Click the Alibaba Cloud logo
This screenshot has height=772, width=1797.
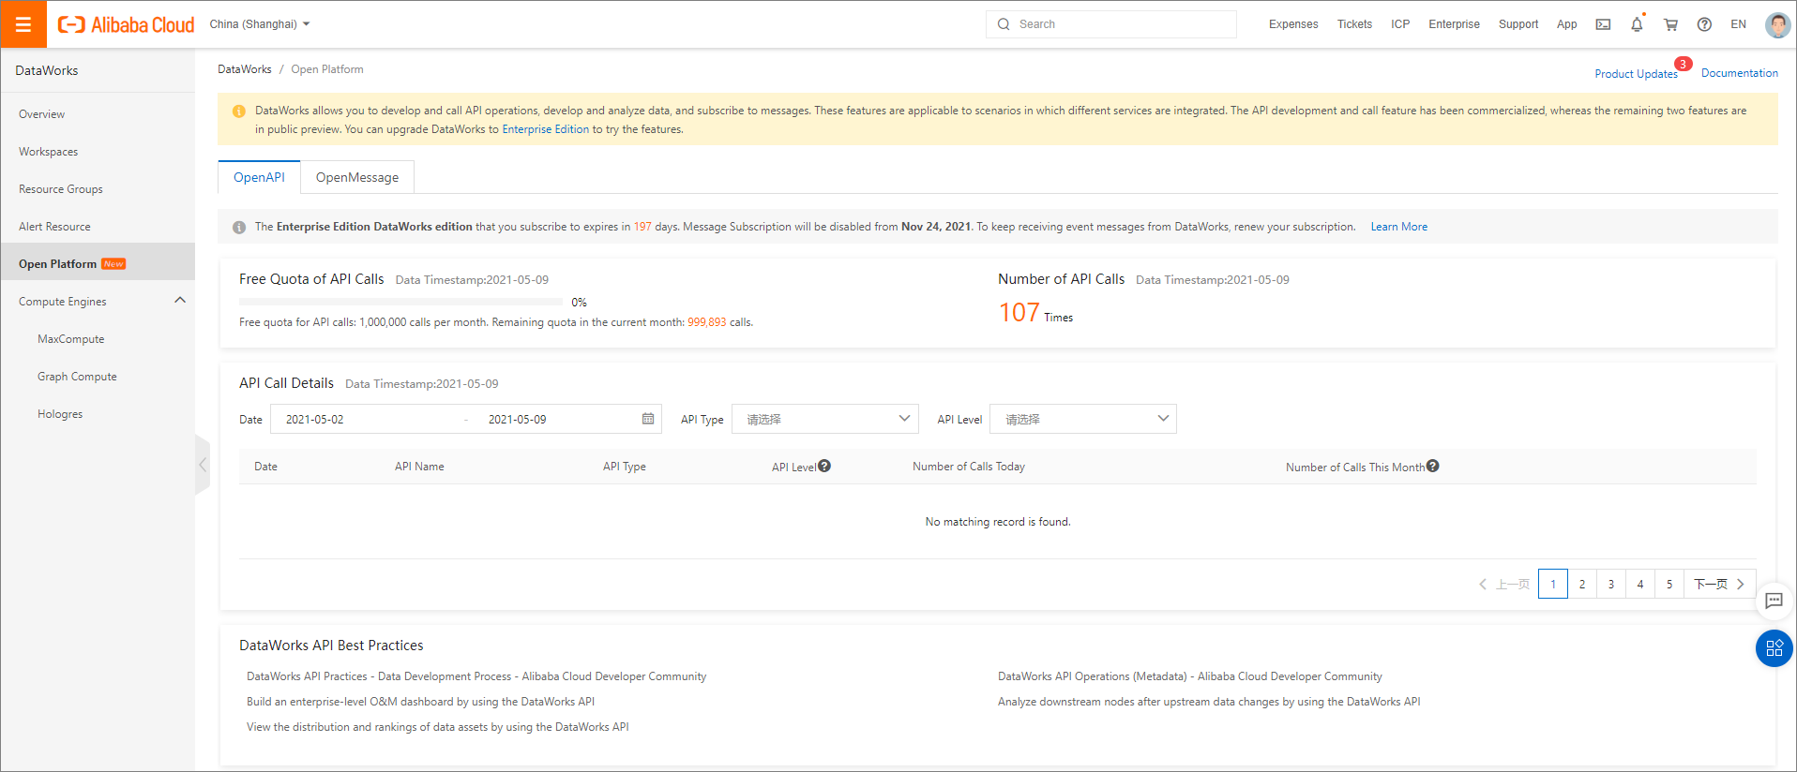click(x=126, y=24)
